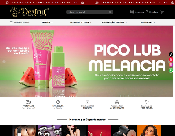Click the Brazil map shipping icon
This screenshot has height=136, width=175.
coord(146,102)
